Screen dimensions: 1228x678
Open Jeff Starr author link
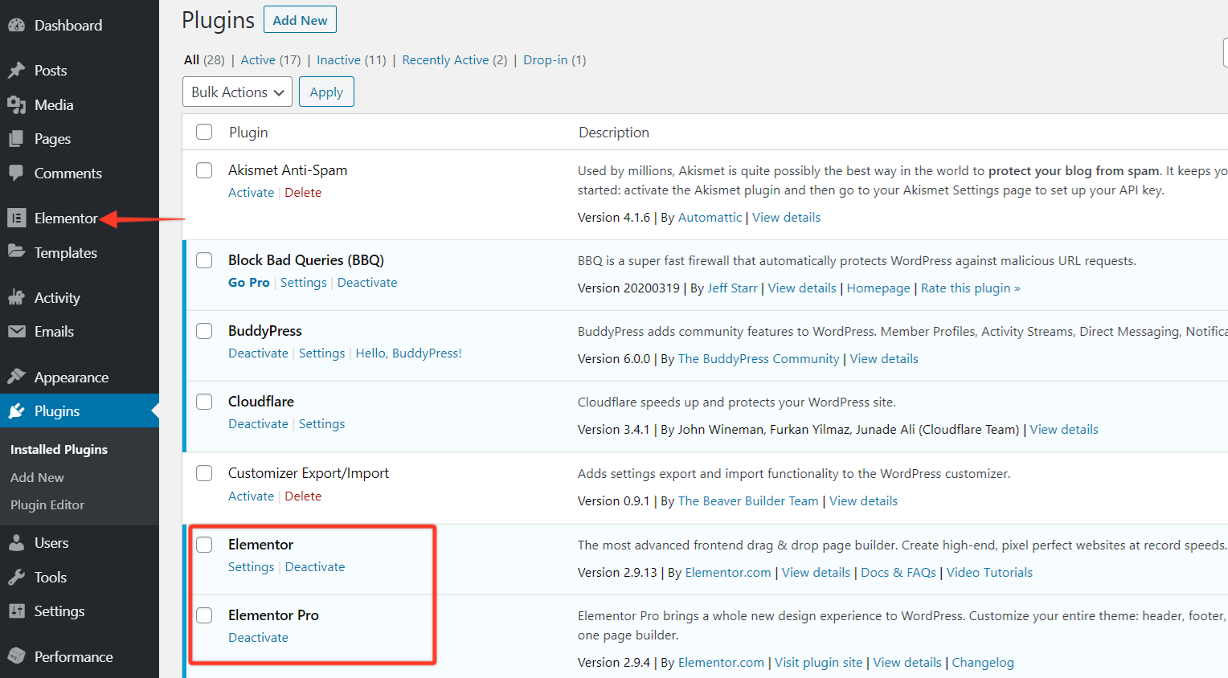pos(732,288)
